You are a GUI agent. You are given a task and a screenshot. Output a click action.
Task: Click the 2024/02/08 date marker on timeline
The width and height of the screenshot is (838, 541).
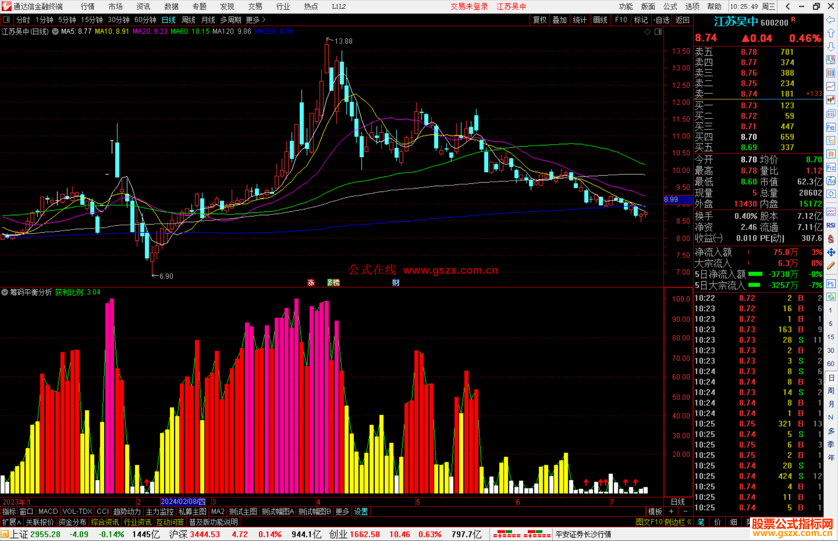[183, 501]
